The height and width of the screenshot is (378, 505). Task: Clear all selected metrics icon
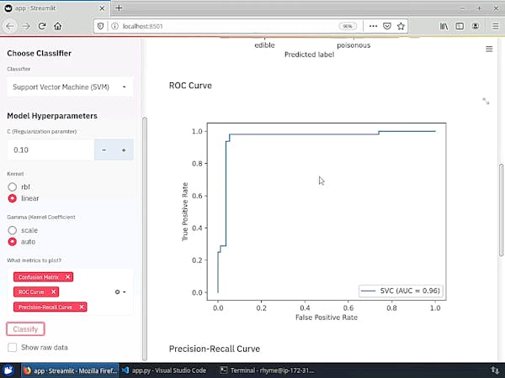coord(117,291)
